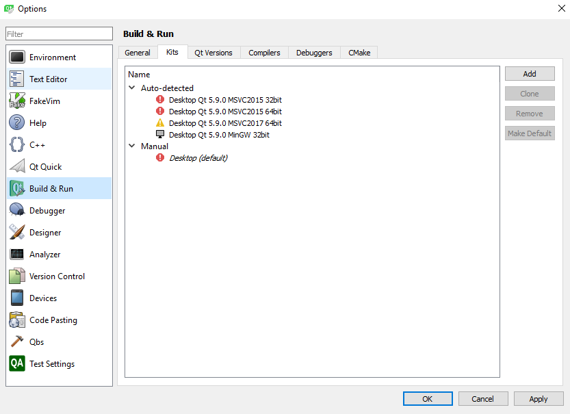Viewport: 570px width, 414px height.
Task: Select the Desktop (default) manual kit
Action: point(198,158)
